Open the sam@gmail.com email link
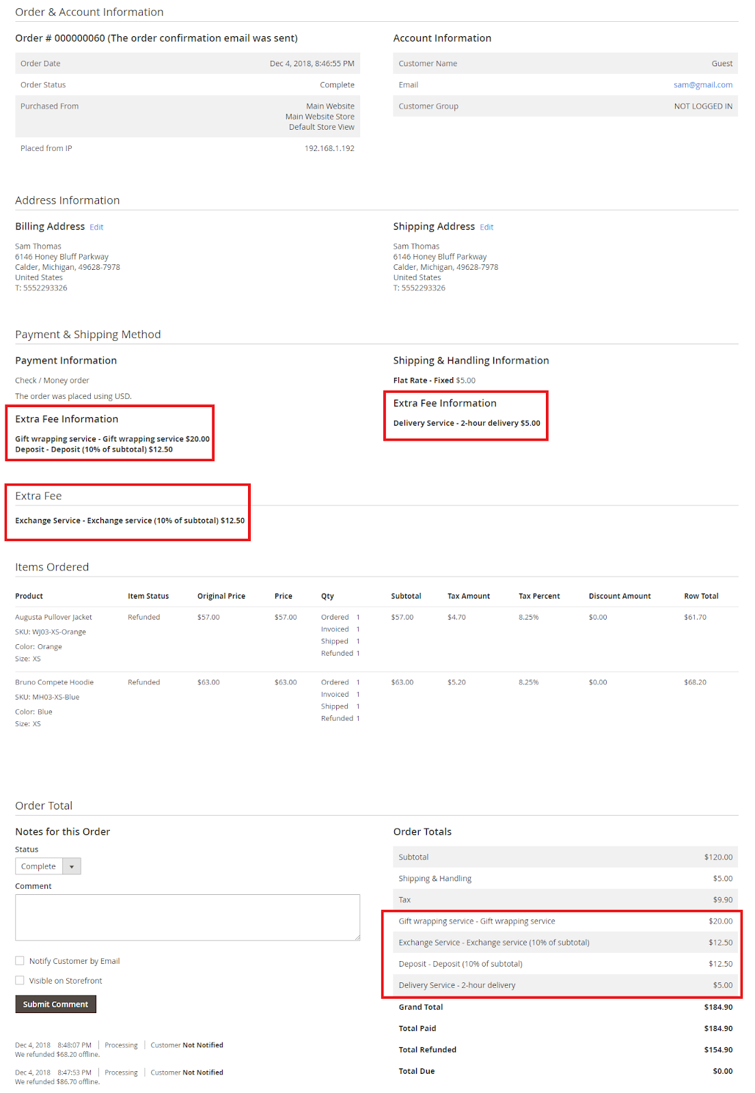Viewport: 755px width, 1093px height. (x=702, y=85)
